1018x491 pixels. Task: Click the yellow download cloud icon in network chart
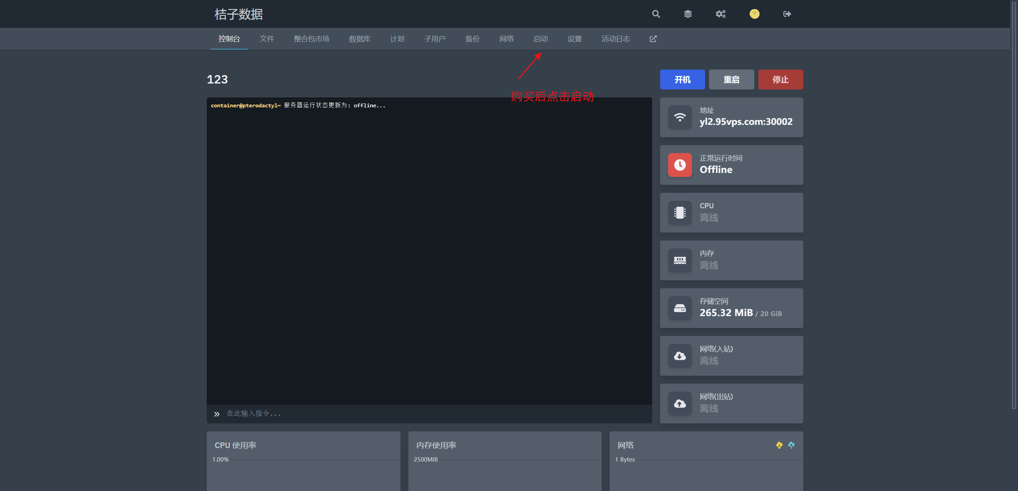click(x=779, y=445)
